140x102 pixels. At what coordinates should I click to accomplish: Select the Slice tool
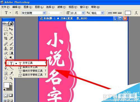[x=11, y=38]
